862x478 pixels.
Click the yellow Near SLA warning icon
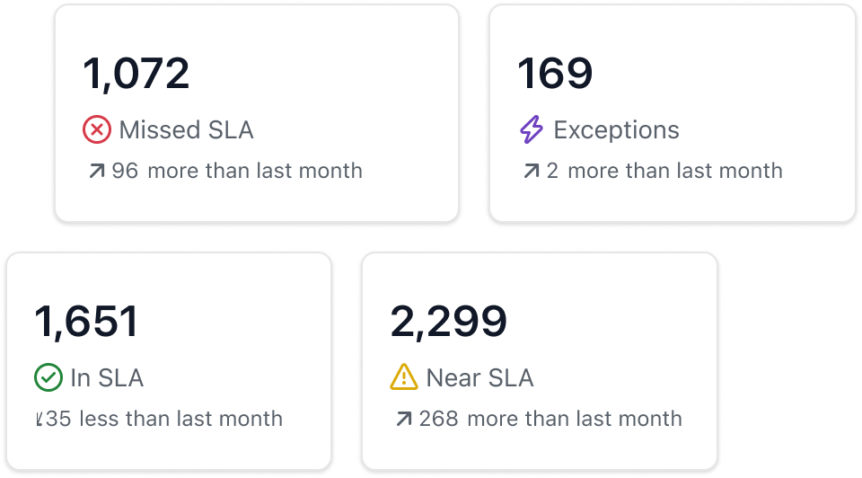tap(404, 378)
